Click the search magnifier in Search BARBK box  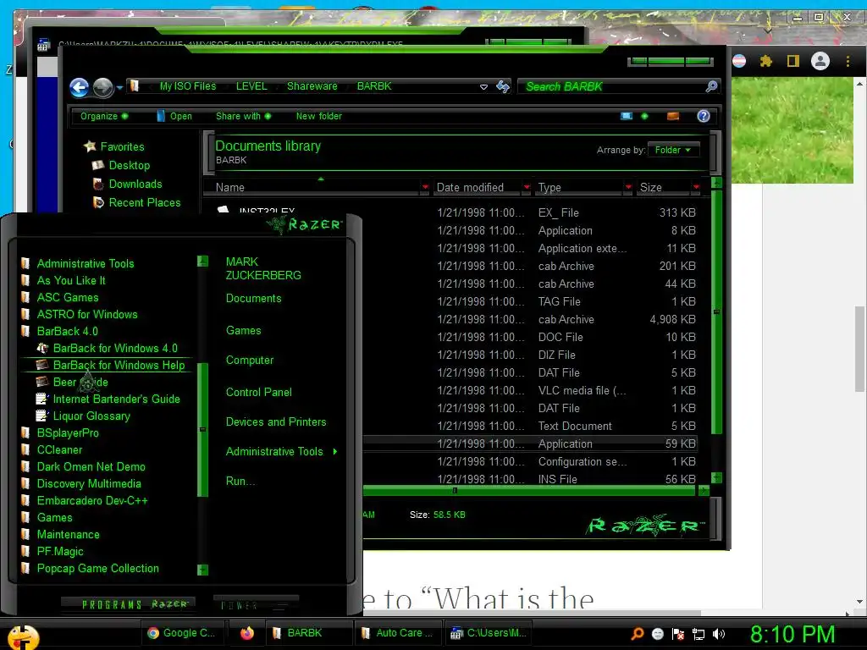[x=711, y=86]
